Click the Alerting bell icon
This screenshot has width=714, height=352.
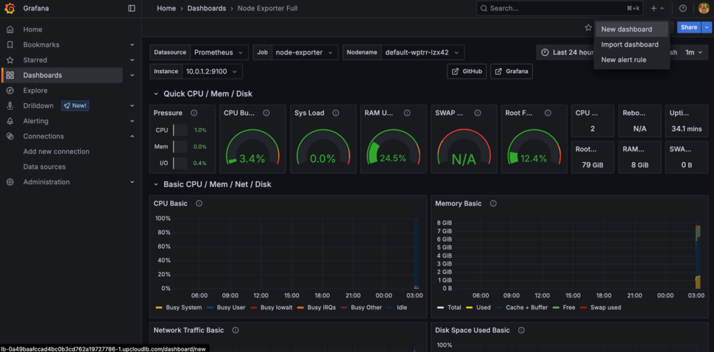coord(10,121)
